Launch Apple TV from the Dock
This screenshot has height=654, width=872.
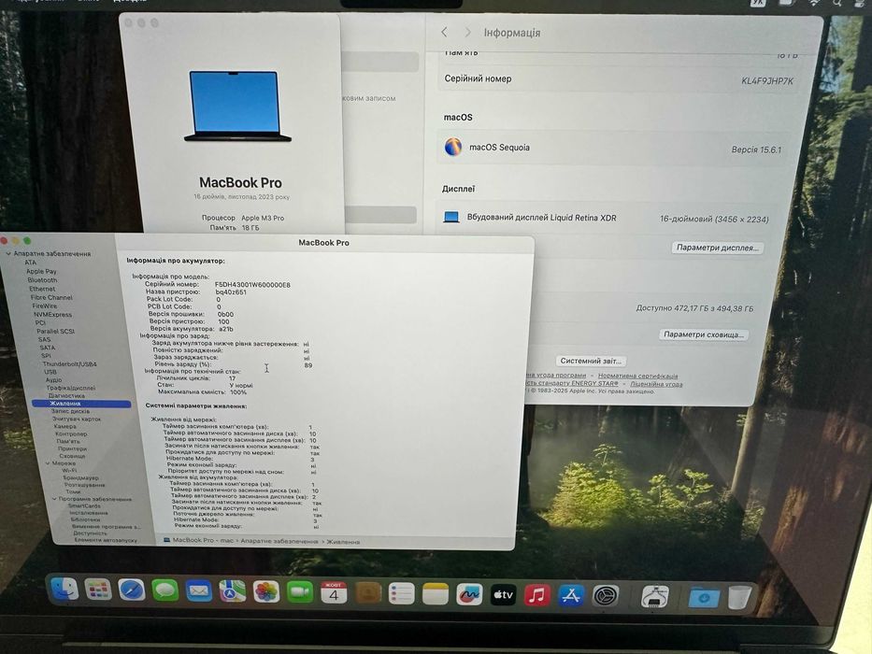point(503,595)
